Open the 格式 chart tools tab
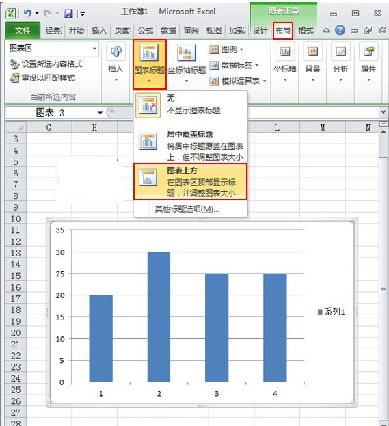Screen dimensions: 389x426 [x=306, y=30]
